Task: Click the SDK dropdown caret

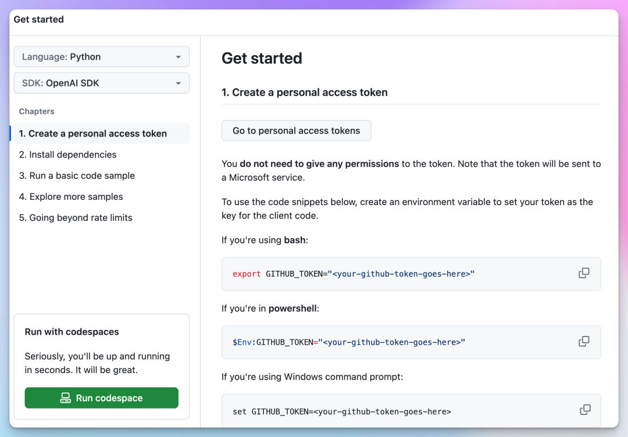Action: point(178,83)
